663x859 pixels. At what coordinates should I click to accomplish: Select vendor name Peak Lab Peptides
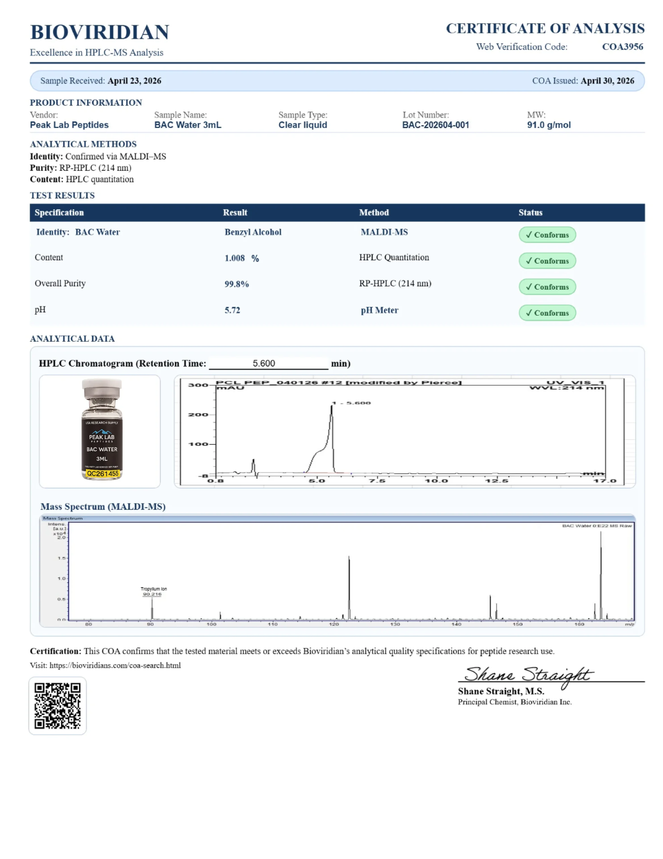point(69,125)
